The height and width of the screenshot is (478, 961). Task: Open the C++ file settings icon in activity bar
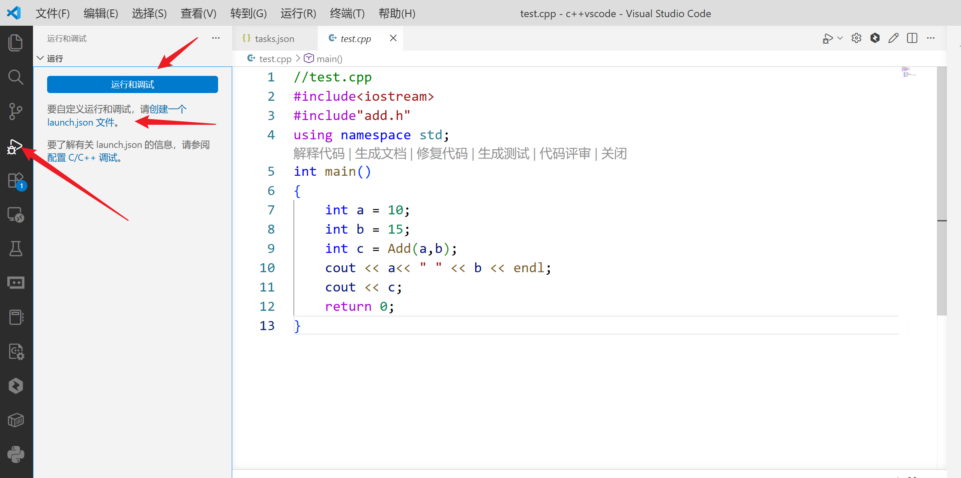point(16,352)
